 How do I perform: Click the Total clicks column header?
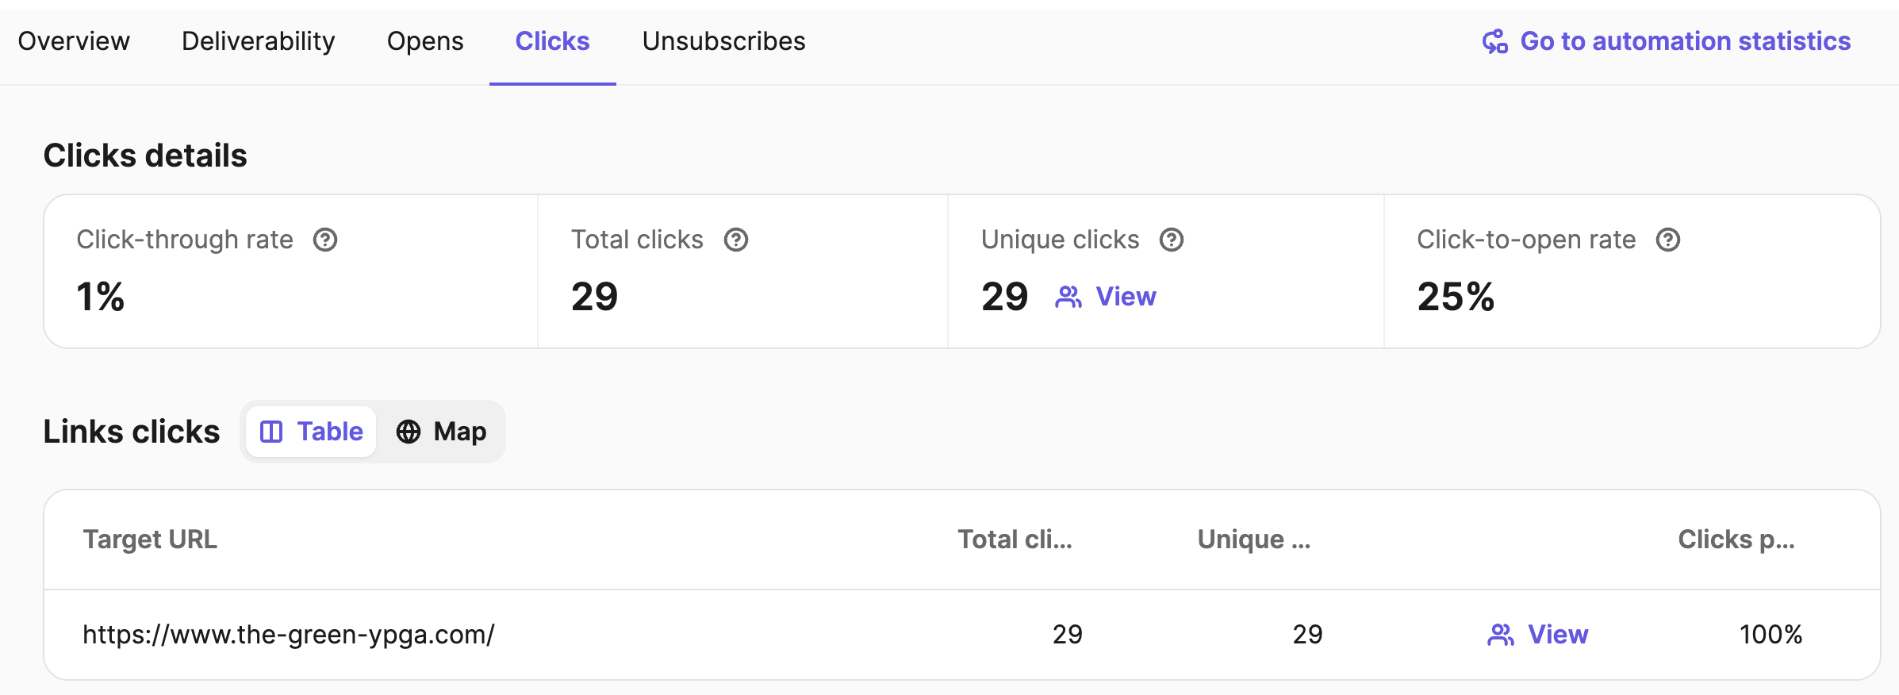(x=1015, y=539)
